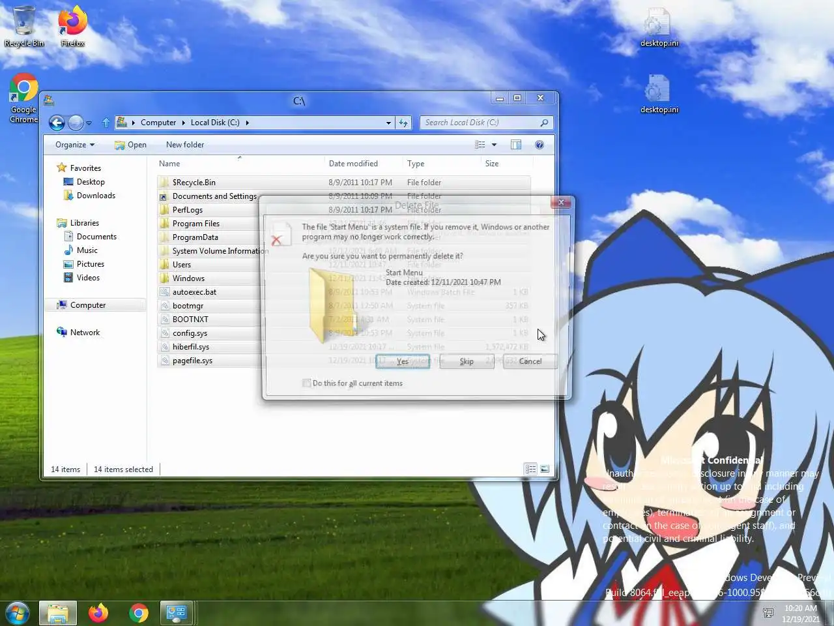Image resolution: width=834 pixels, height=626 pixels.
Task: Click the search magnifier icon
Action: tap(544, 123)
